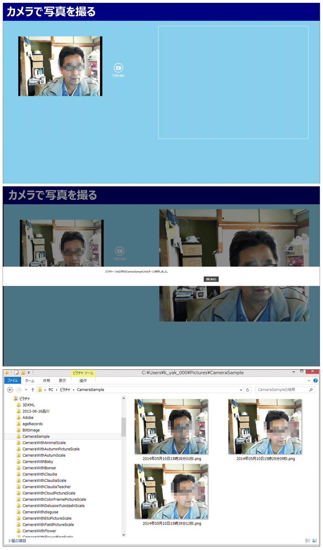Click the back navigation arrow in Explorer
This screenshot has width=323, height=550.
(x=10, y=390)
